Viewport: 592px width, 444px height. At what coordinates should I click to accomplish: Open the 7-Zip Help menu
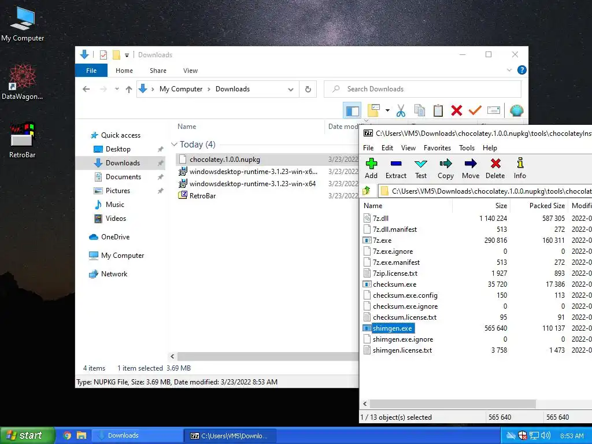click(490, 148)
